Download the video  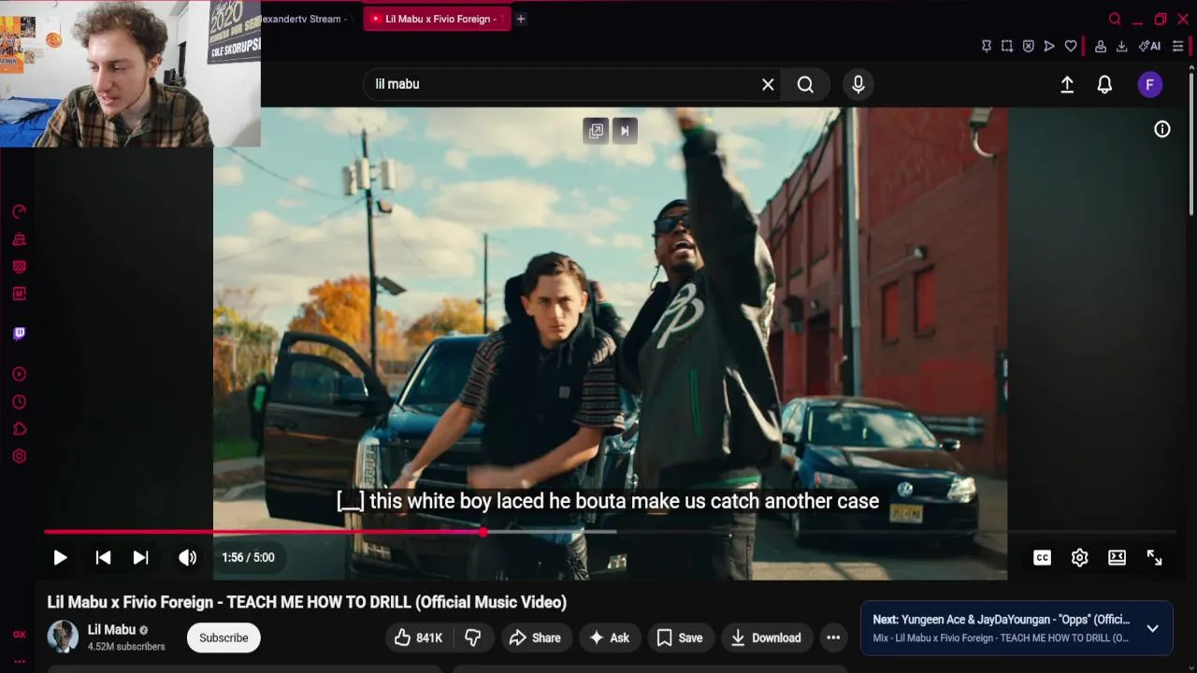(x=766, y=637)
